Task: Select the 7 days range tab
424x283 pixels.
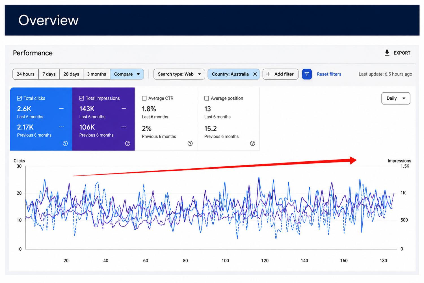Action: pos(49,74)
